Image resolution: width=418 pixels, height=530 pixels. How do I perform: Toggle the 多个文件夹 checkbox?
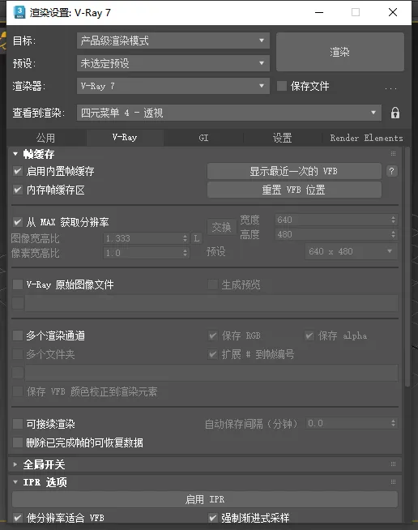(x=18, y=354)
